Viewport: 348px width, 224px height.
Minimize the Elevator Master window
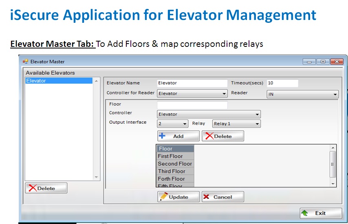[x=309, y=61]
